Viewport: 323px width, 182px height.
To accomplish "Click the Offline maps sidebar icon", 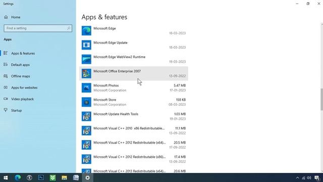I will click(x=6, y=76).
